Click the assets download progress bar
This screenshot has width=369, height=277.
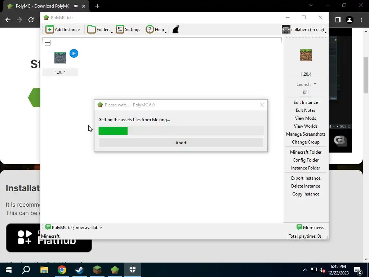click(181, 131)
